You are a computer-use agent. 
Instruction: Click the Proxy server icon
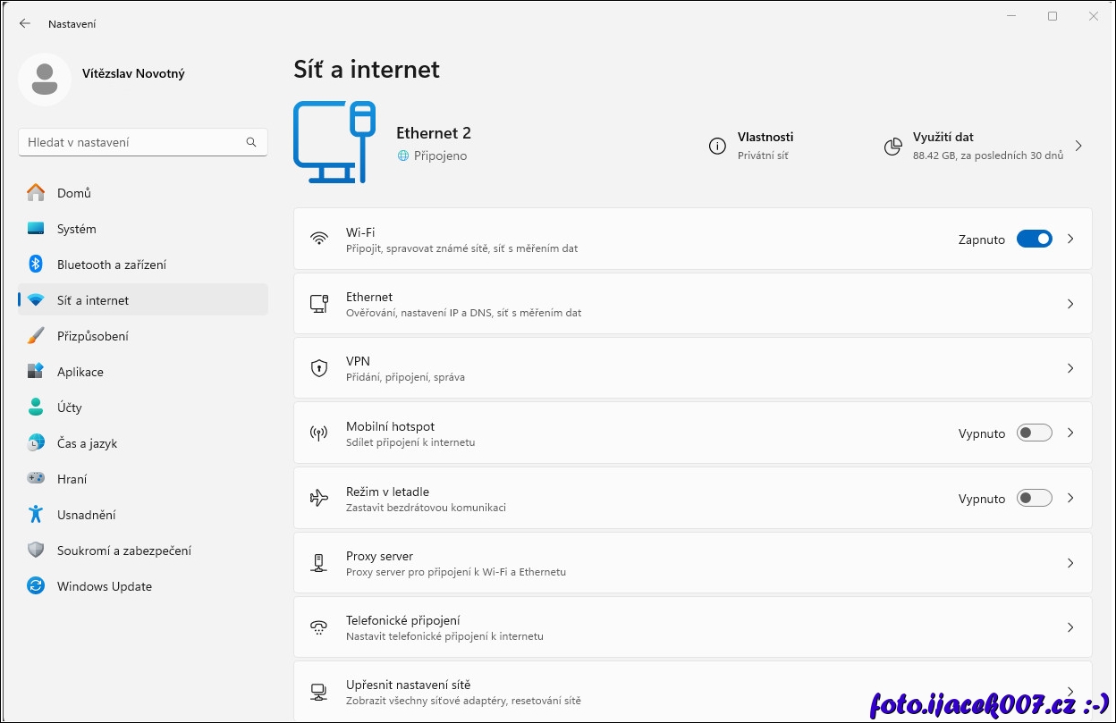[319, 563]
